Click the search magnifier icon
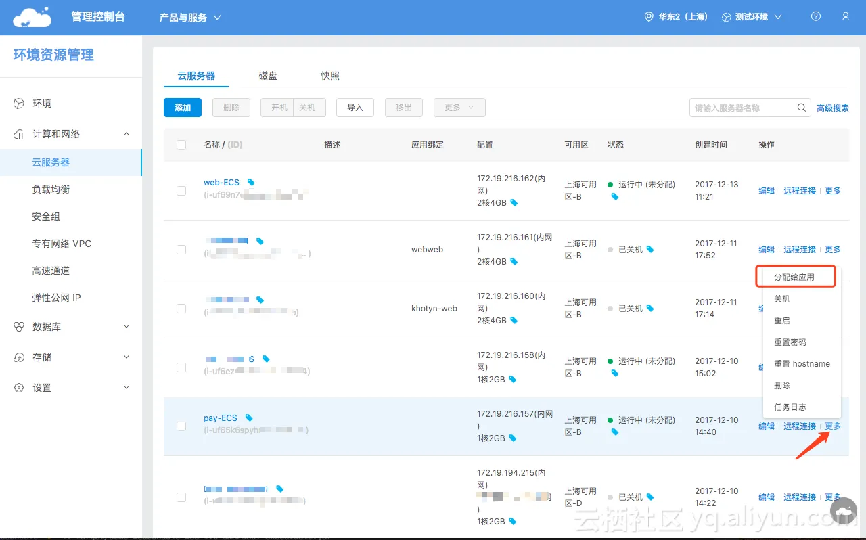The width and height of the screenshot is (866, 540). tap(801, 108)
